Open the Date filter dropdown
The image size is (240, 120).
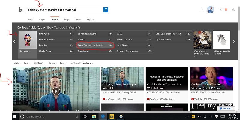click(27, 63)
